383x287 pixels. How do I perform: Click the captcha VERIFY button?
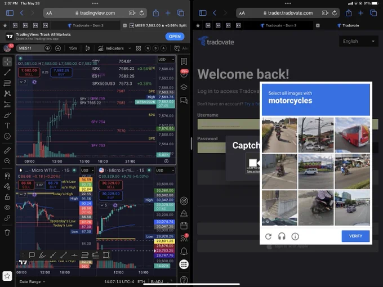pyautogui.click(x=355, y=236)
